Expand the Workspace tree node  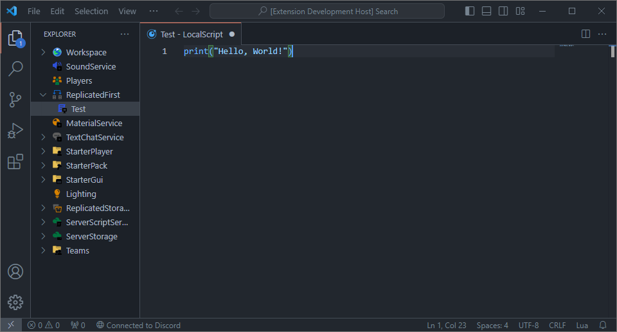point(43,52)
